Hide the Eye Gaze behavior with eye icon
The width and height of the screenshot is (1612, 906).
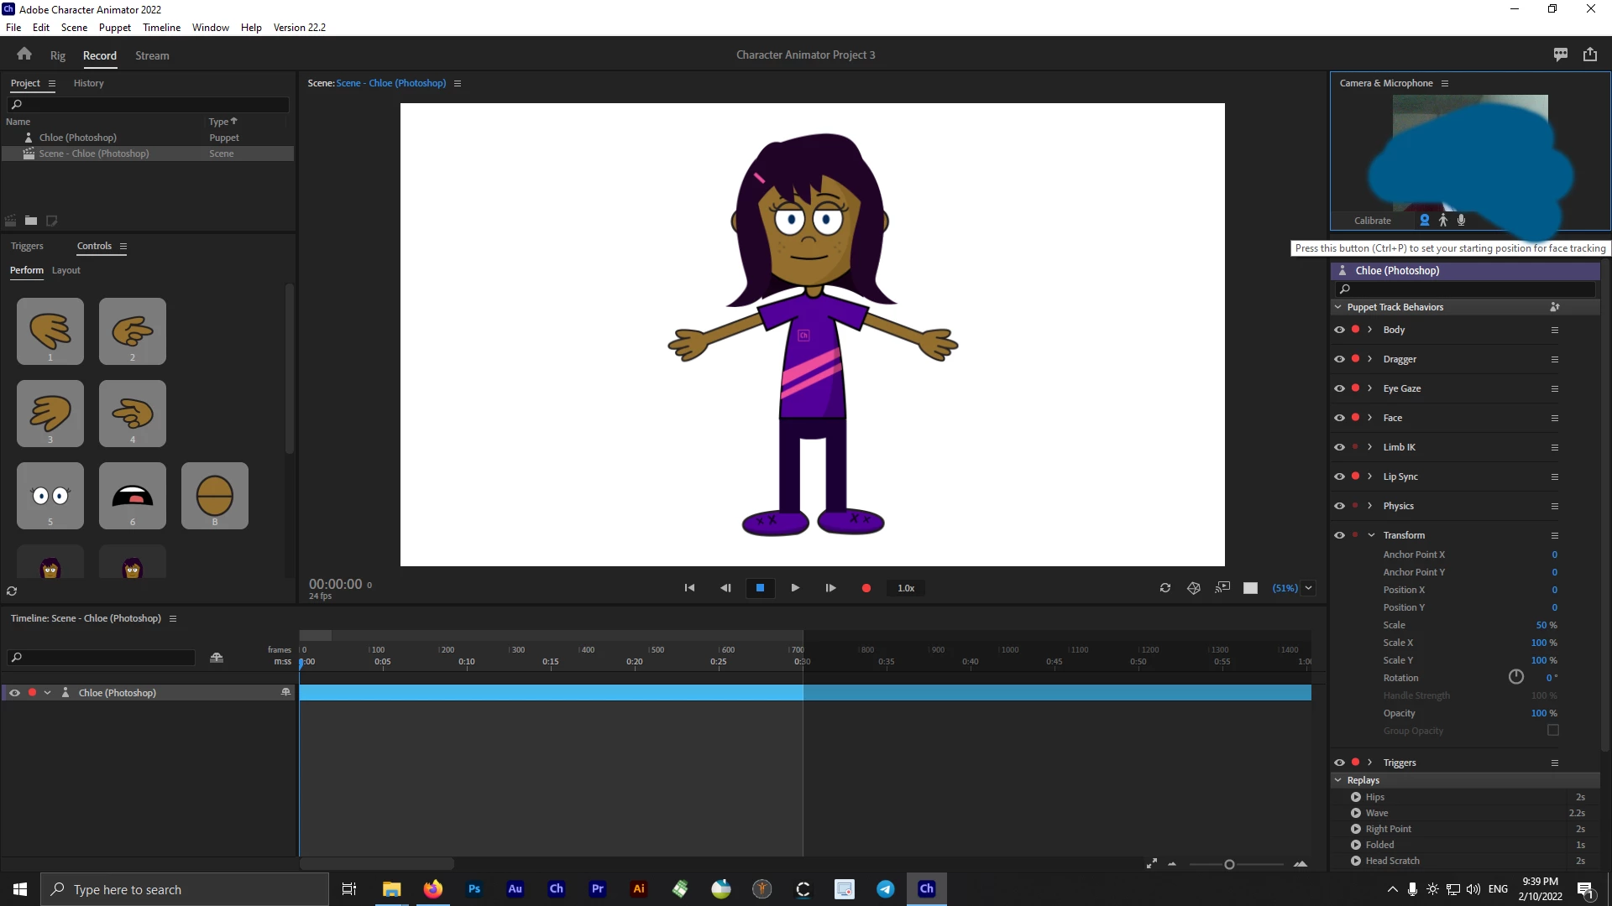point(1339,388)
